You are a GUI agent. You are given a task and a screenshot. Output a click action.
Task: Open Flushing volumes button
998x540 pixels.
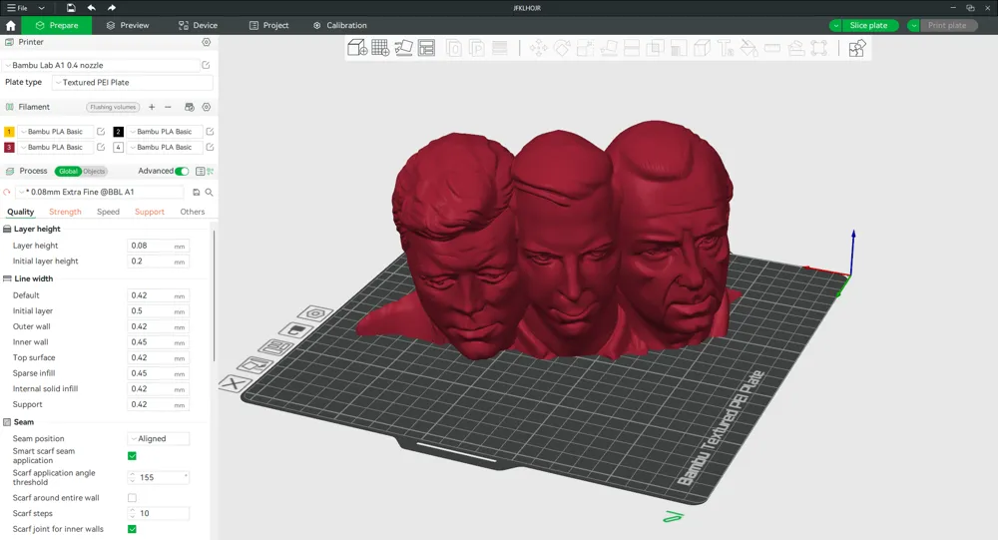(113, 107)
